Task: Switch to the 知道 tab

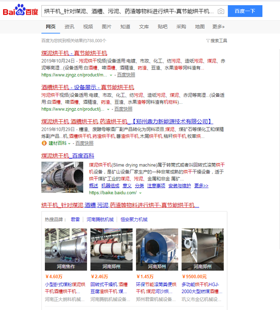Action: [x=125, y=27]
